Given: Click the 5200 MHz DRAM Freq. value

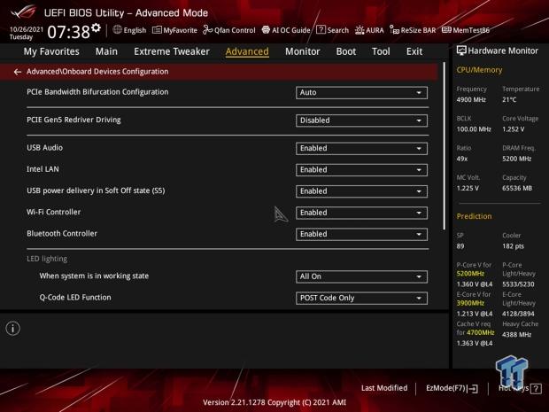Looking at the screenshot, I should (517, 159).
